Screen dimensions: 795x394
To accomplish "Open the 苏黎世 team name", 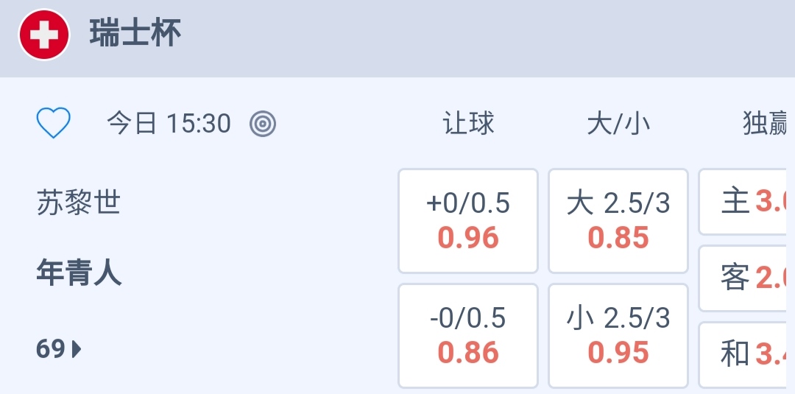I will pyautogui.click(x=78, y=202).
